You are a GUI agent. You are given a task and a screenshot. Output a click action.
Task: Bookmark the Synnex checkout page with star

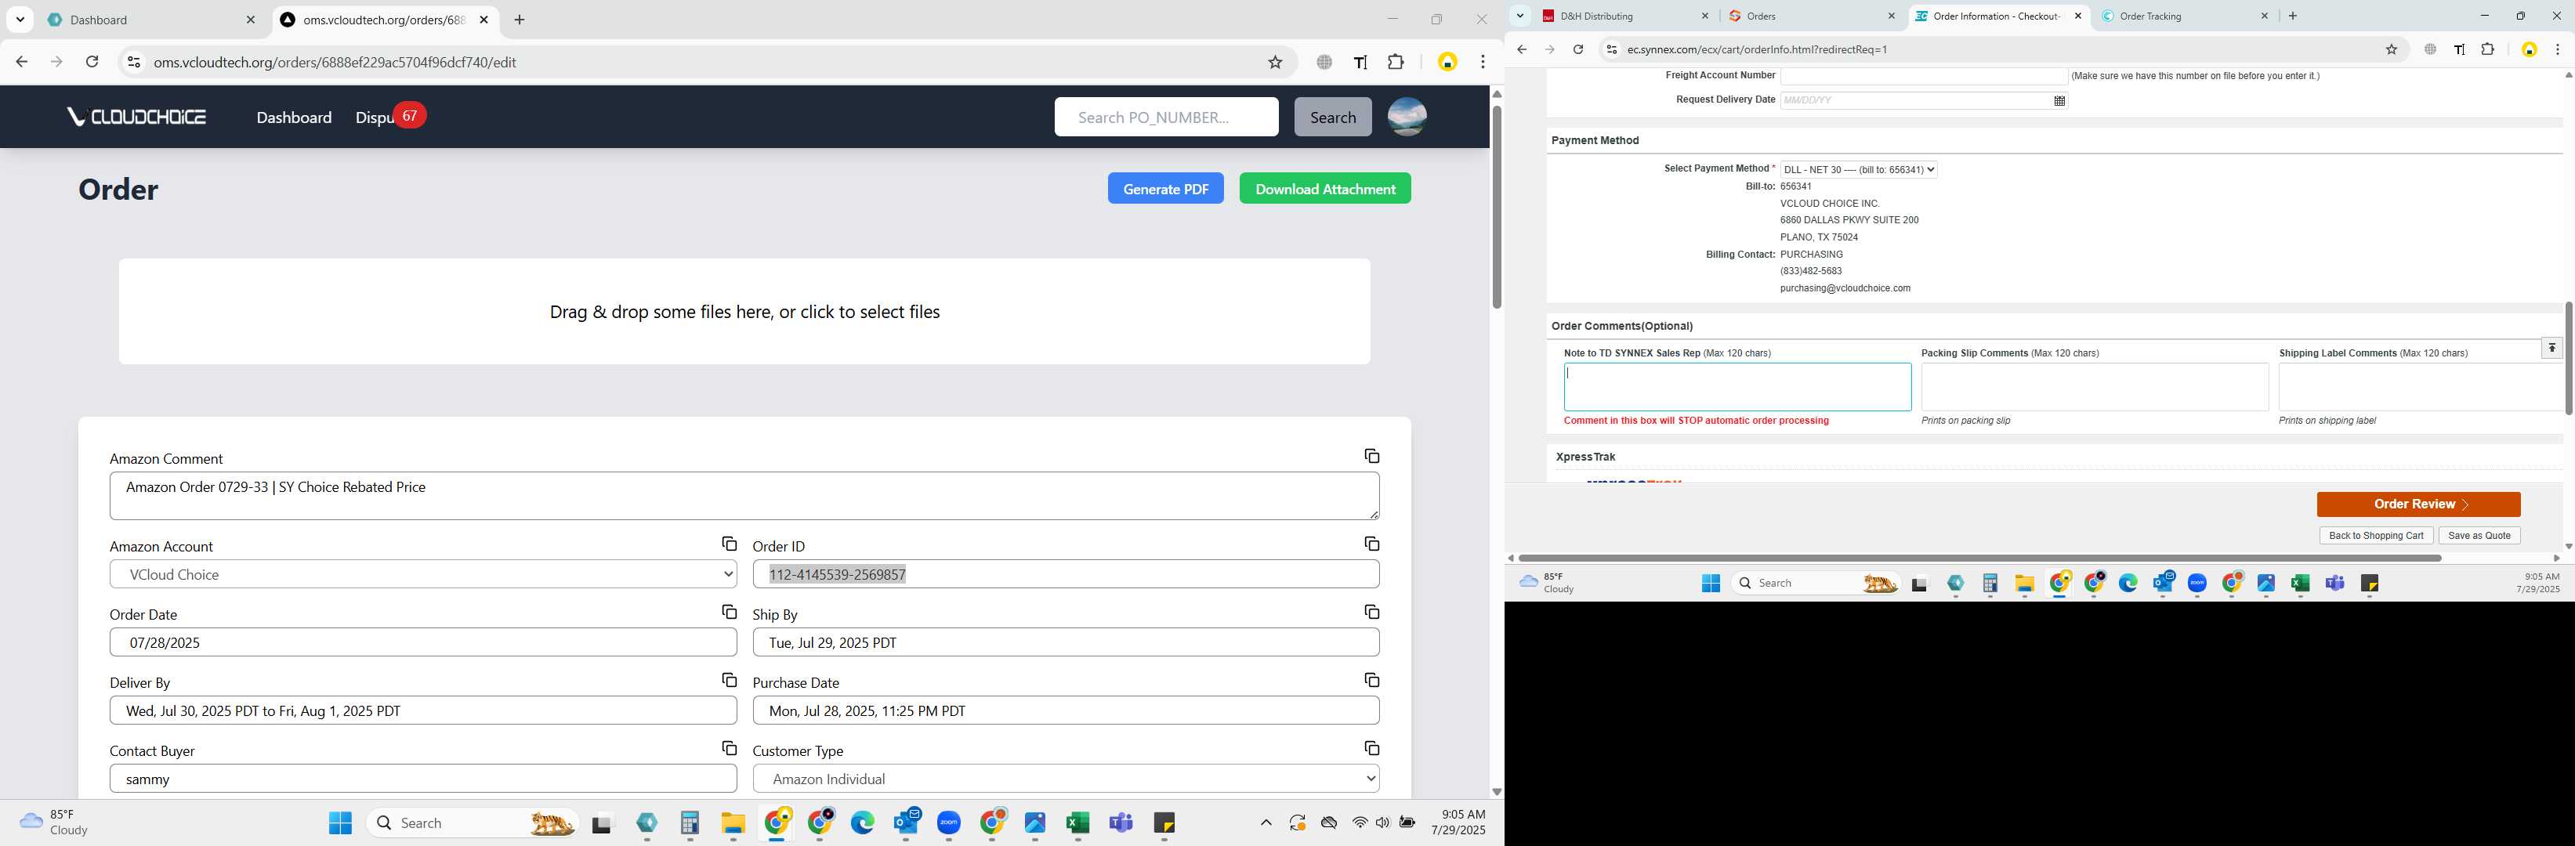(2391, 49)
